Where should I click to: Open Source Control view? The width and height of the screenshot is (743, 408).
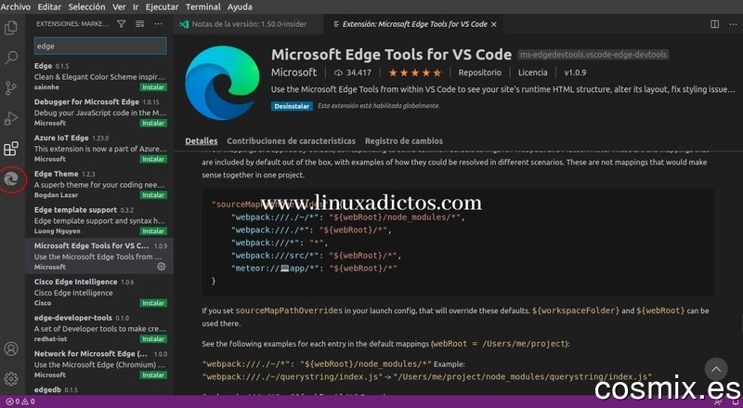11,87
